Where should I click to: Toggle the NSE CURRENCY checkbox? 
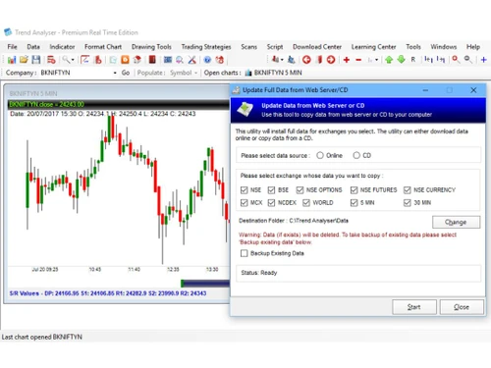tap(408, 190)
